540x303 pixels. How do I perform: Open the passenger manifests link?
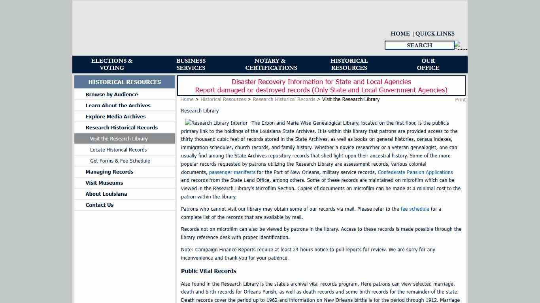[232, 172]
